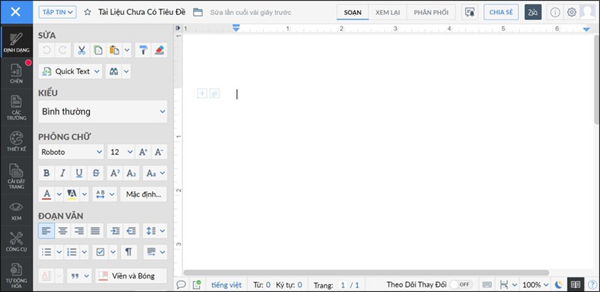Screen dimensions: 600x292
Task: Expand bullet list style arrow
Action: [x=59, y=252]
